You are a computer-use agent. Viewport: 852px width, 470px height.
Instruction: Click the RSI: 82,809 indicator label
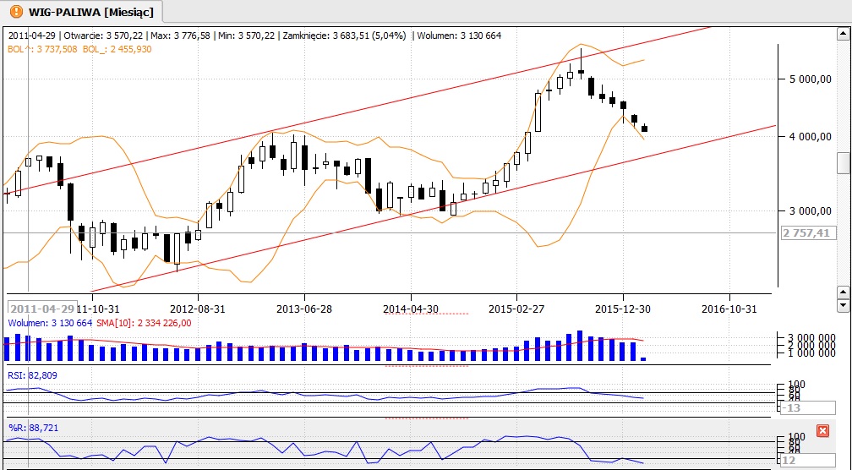[33, 375]
